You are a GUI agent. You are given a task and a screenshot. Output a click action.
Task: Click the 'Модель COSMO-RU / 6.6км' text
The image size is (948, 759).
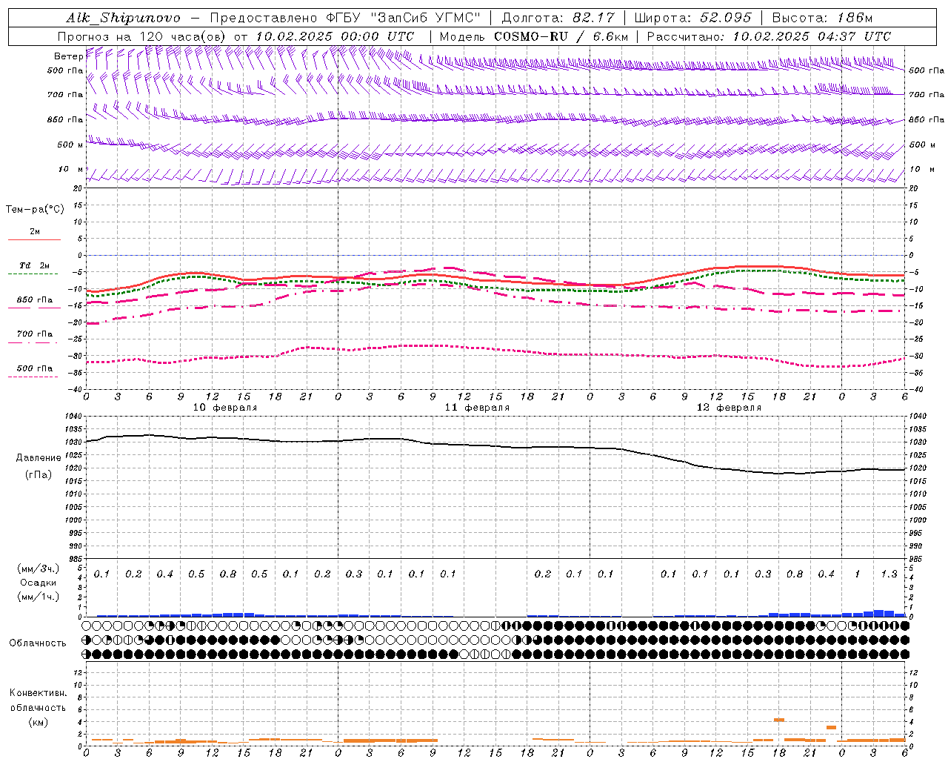coord(534,36)
